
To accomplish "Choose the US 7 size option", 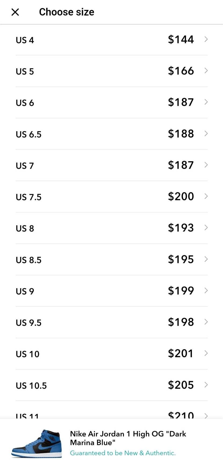I will pyautogui.click(x=112, y=165).
